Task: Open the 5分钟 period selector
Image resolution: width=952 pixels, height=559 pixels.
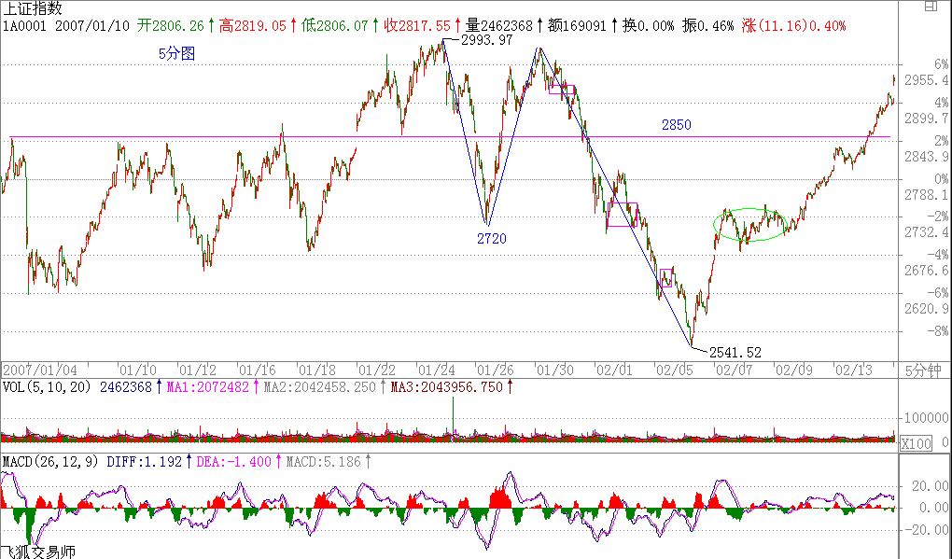Action: [924, 370]
